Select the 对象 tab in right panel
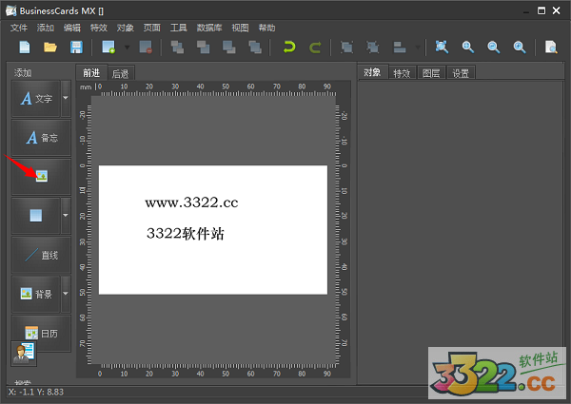The width and height of the screenshot is (571, 404). (372, 72)
